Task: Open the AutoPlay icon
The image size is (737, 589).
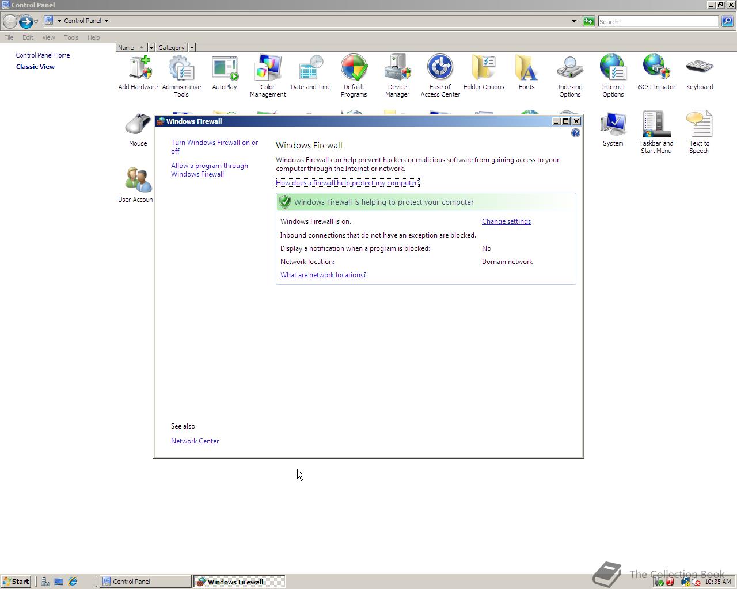Action: [x=225, y=73]
